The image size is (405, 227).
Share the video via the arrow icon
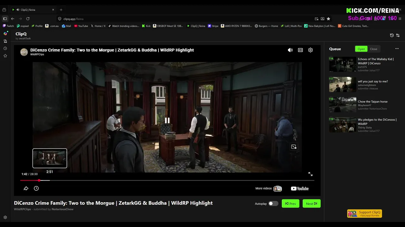pos(26,188)
